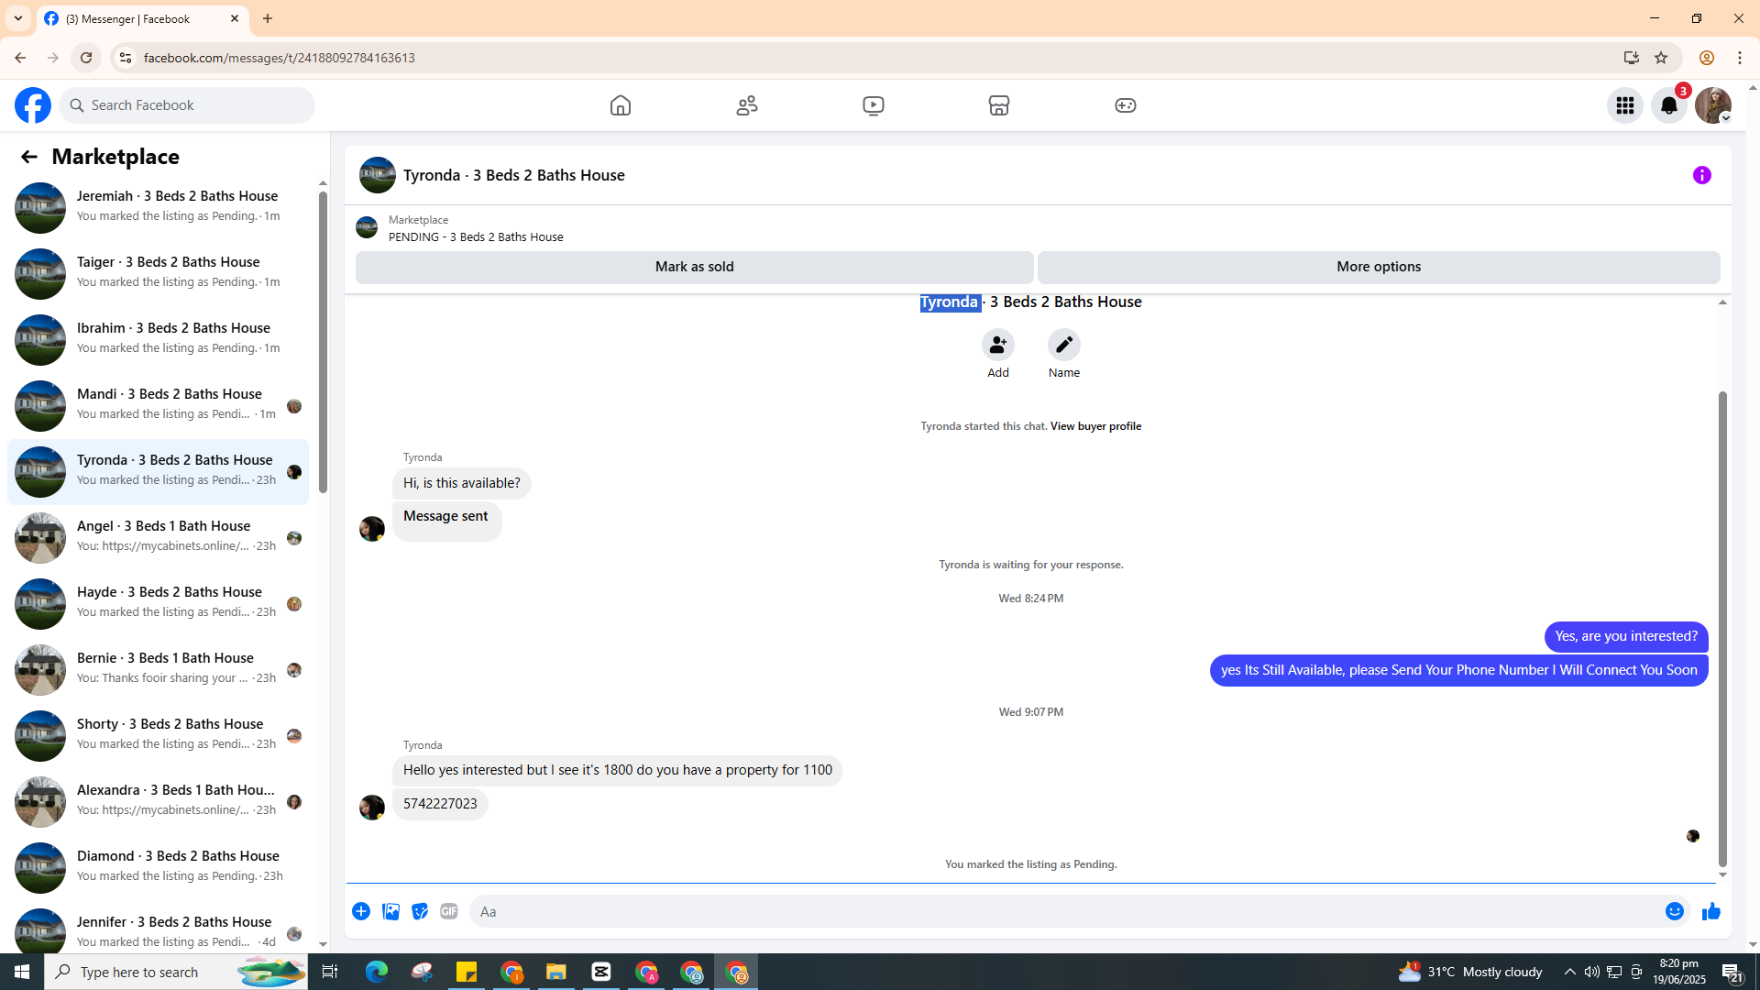The height and width of the screenshot is (990, 1760).
Task: Open the Ibrahim 3 Beds 2 Baths chat
Action: [x=158, y=339]
